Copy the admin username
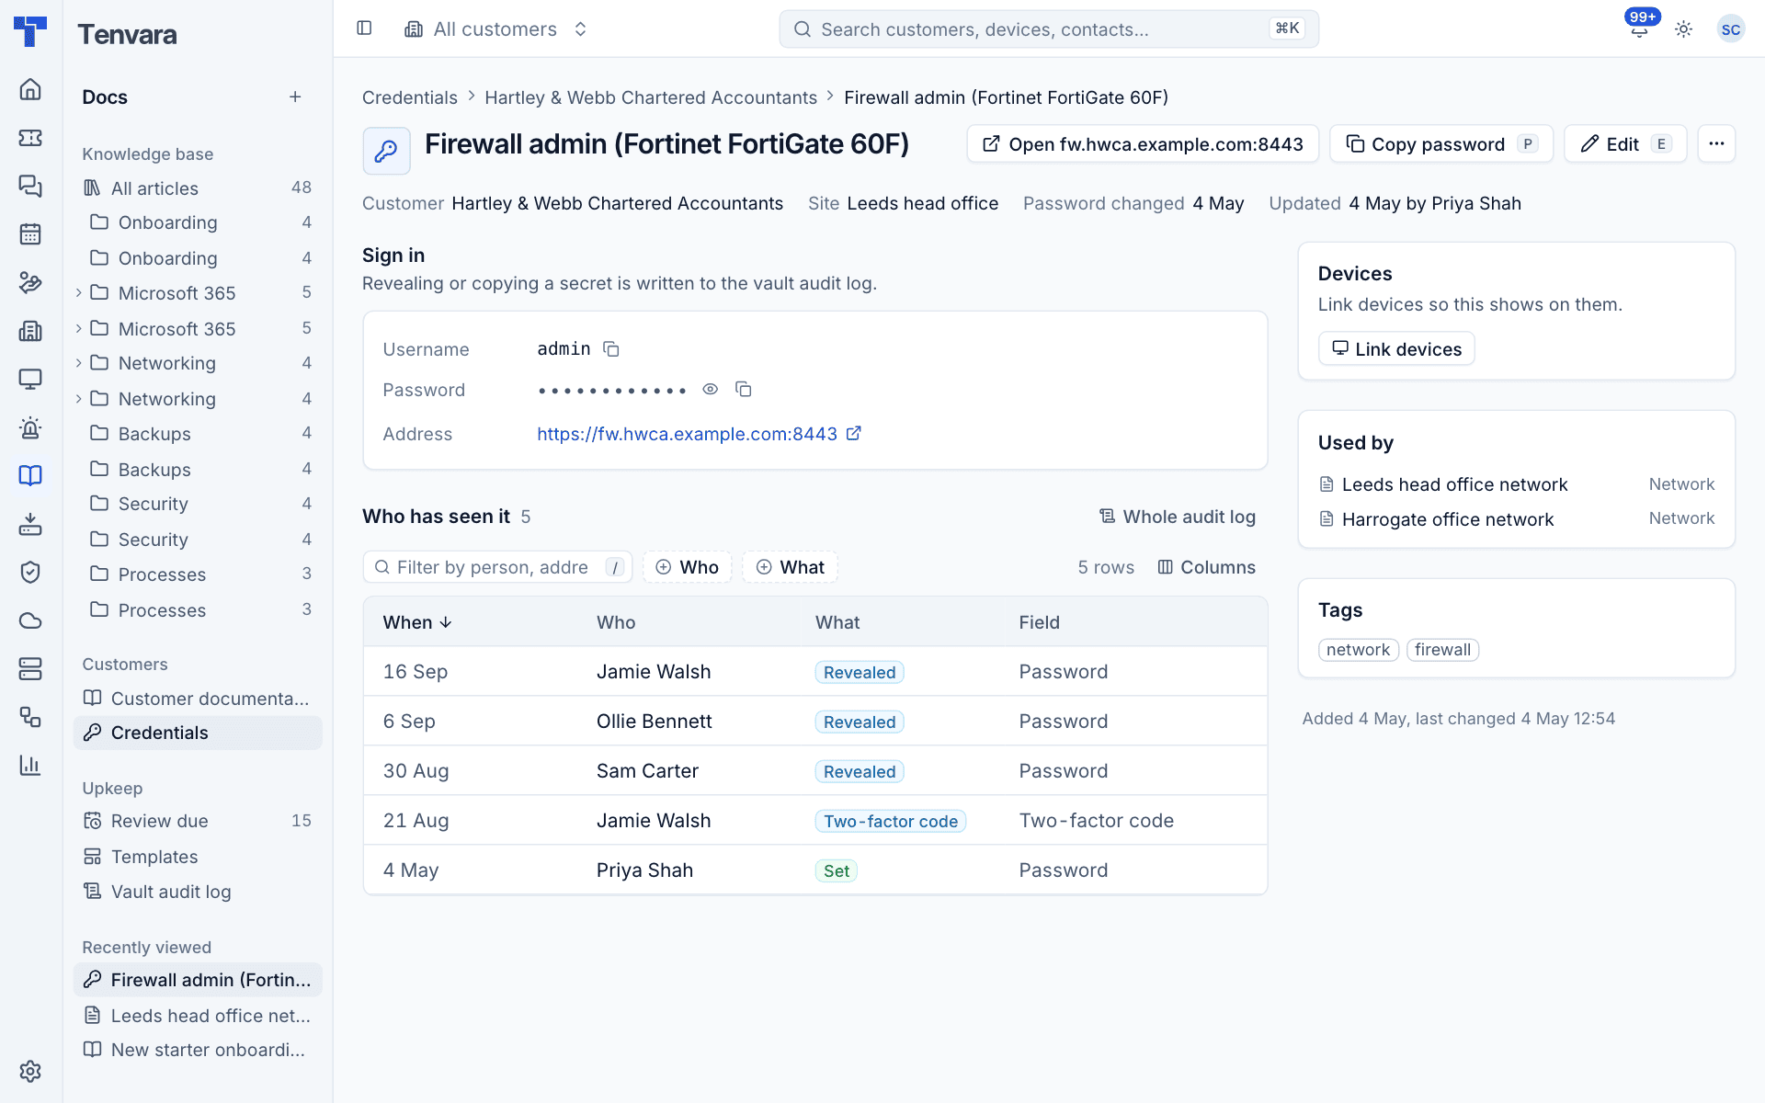Image resolution: width=1765 pixels, height=1103 pixels. 611,349
